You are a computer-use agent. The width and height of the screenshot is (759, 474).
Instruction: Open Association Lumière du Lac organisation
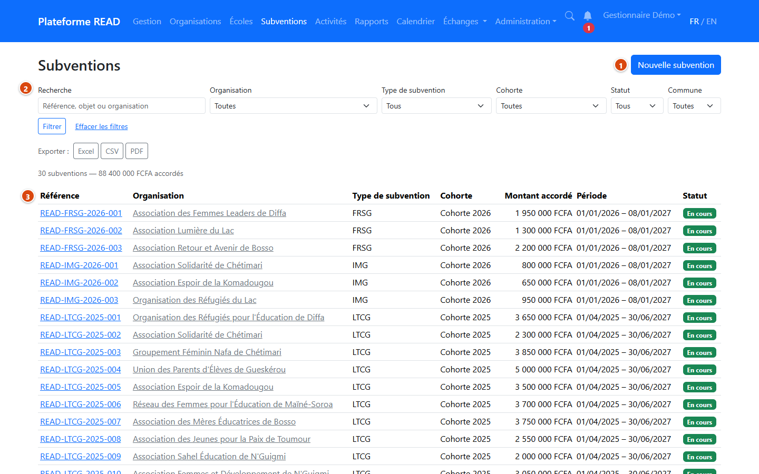[x=183, y=230]
